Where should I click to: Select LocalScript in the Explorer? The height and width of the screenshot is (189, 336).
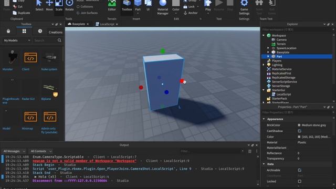point(283,94)
